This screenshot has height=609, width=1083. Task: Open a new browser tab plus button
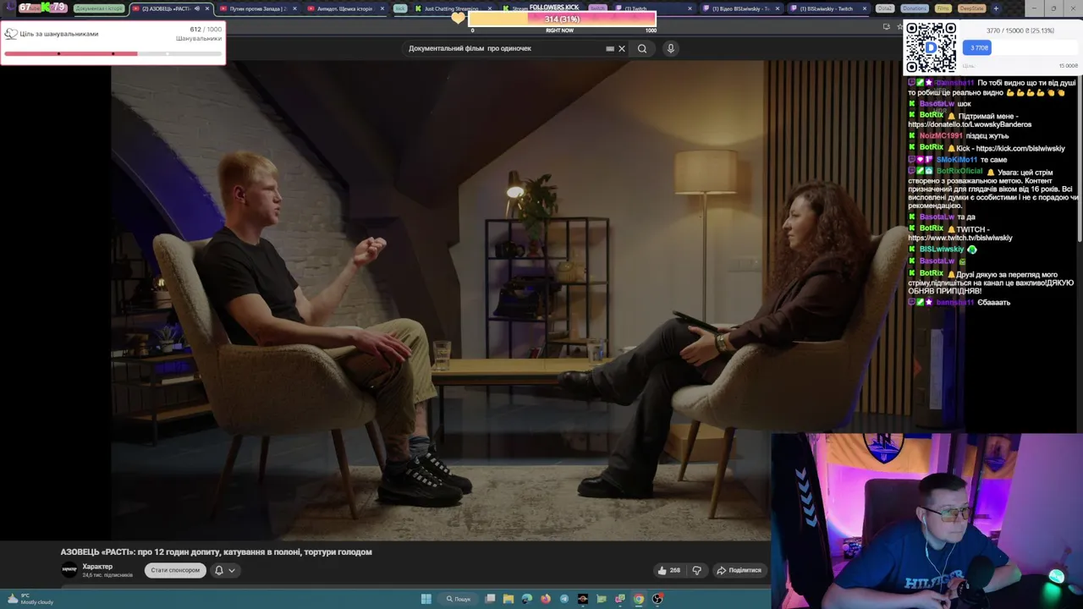[x=996, y=8]
